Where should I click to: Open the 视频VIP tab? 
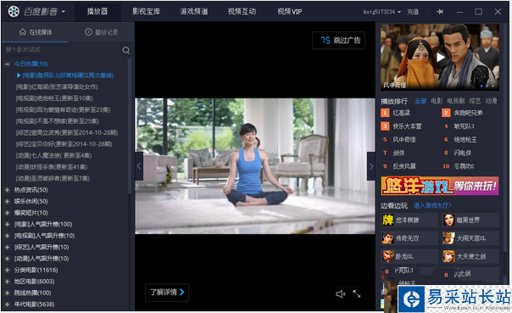[289, 12]
